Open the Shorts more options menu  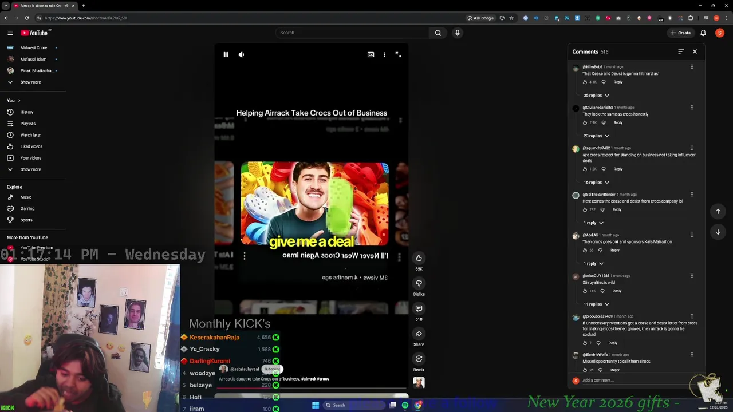(x=384, y=54)
